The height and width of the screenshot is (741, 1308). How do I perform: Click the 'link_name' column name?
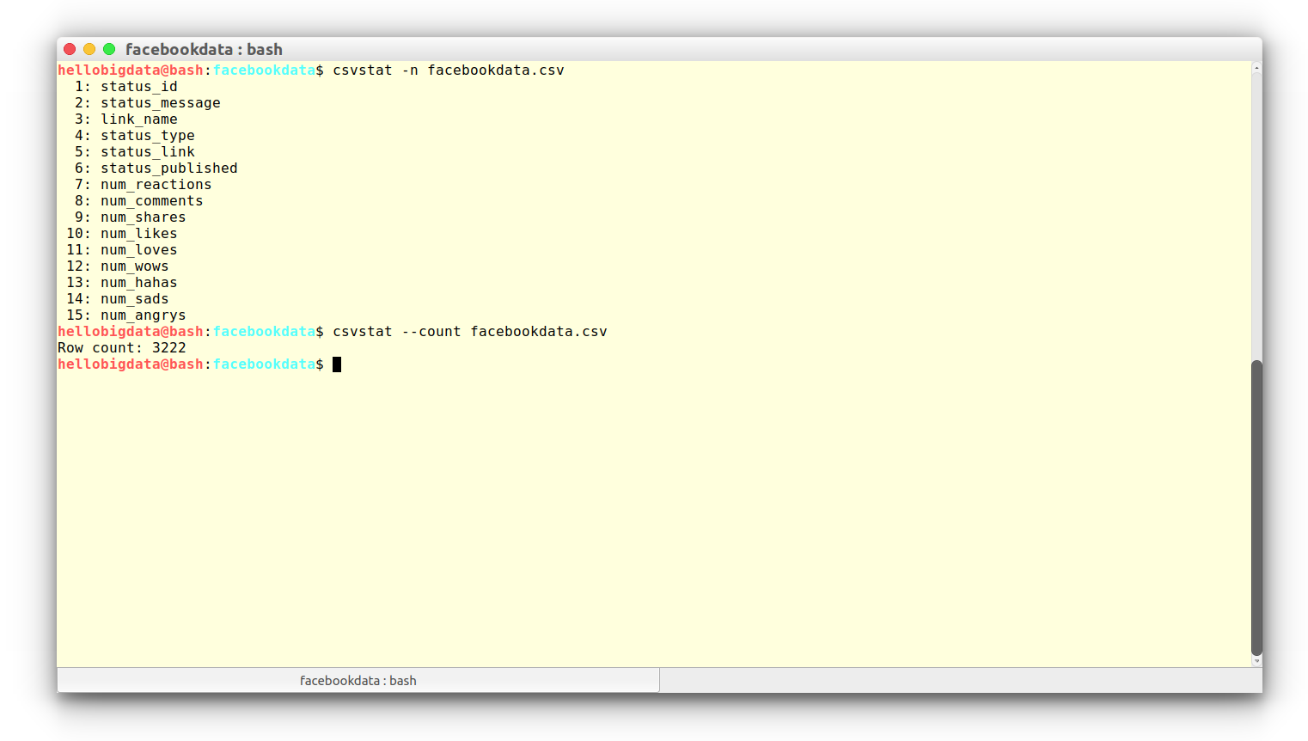139,119
